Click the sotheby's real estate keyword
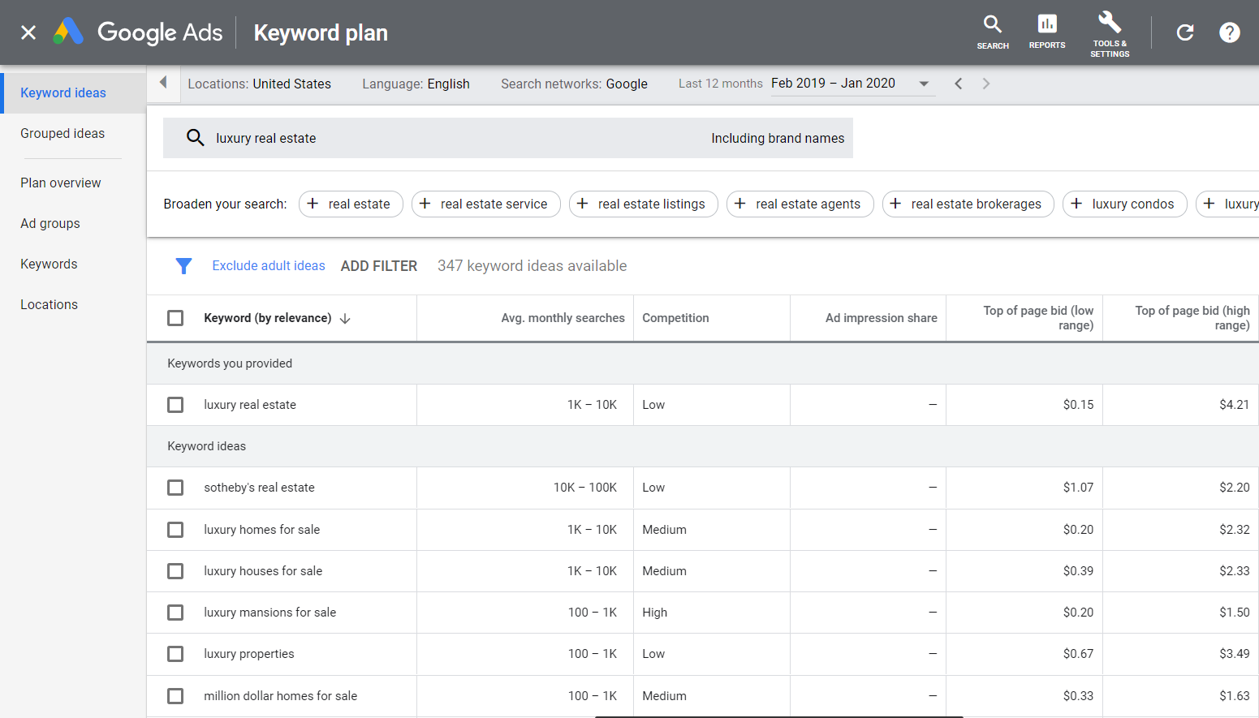Viewport: 1259px width, 718px height. [259, 488]
